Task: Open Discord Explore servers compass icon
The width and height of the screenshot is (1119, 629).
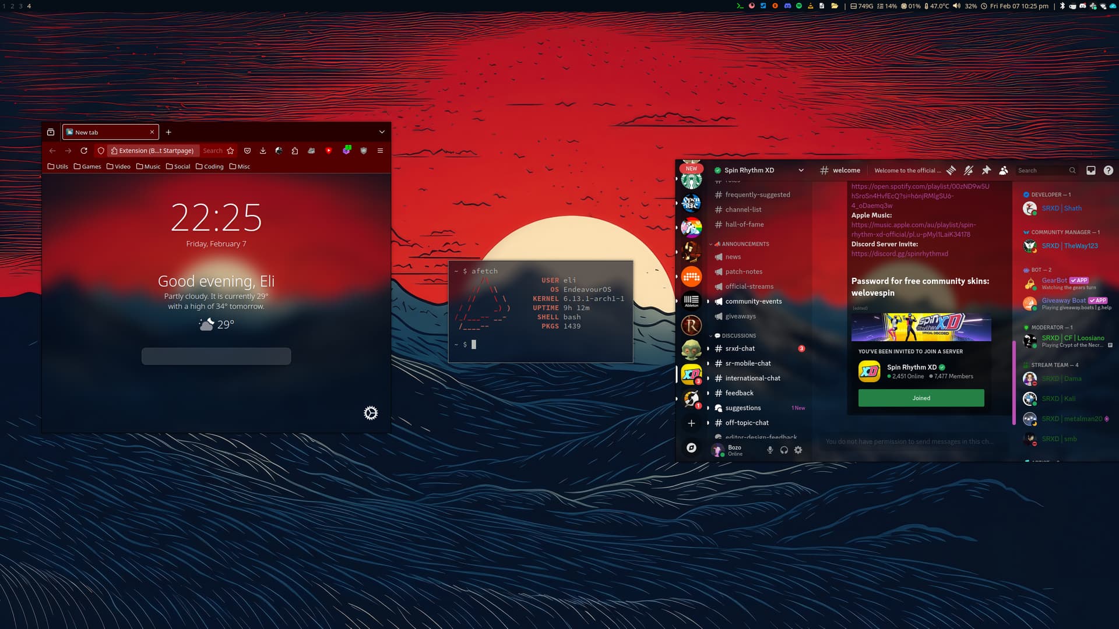Action: tap(691, 447)
